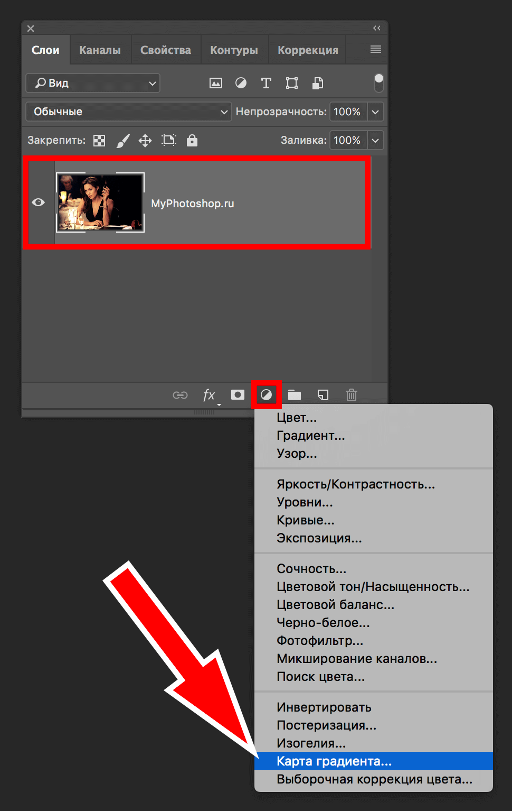This screenshot has width=512, height=811.
Task: Filter layers by text with the T icon
Action: point(266,83)
